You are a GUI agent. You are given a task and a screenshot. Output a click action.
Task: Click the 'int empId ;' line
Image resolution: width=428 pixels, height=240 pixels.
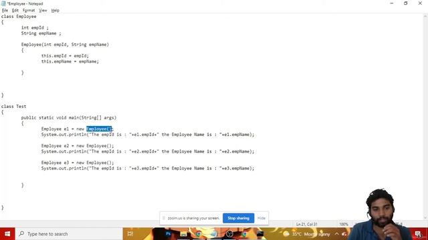pos(35,27)
